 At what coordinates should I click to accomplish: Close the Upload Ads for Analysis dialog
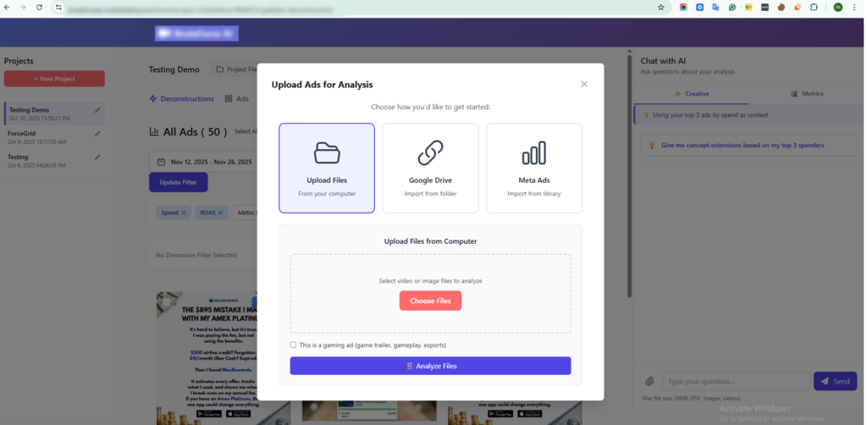click(x=583, y=84)
